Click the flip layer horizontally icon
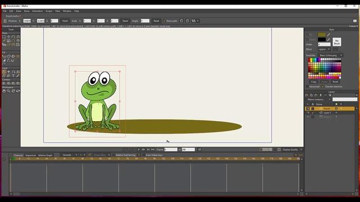The image size is (360, 202). point(181,21)
